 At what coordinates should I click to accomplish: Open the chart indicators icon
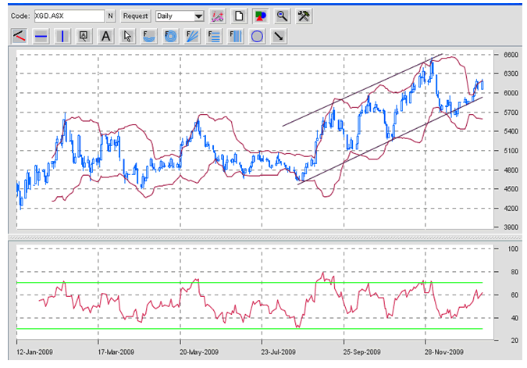219,16
